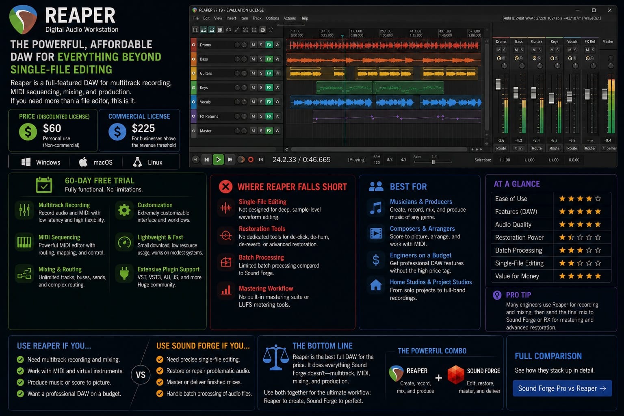Toggle the Keys track FX button
The image size is (624, 416).
(x=269, y=88)
